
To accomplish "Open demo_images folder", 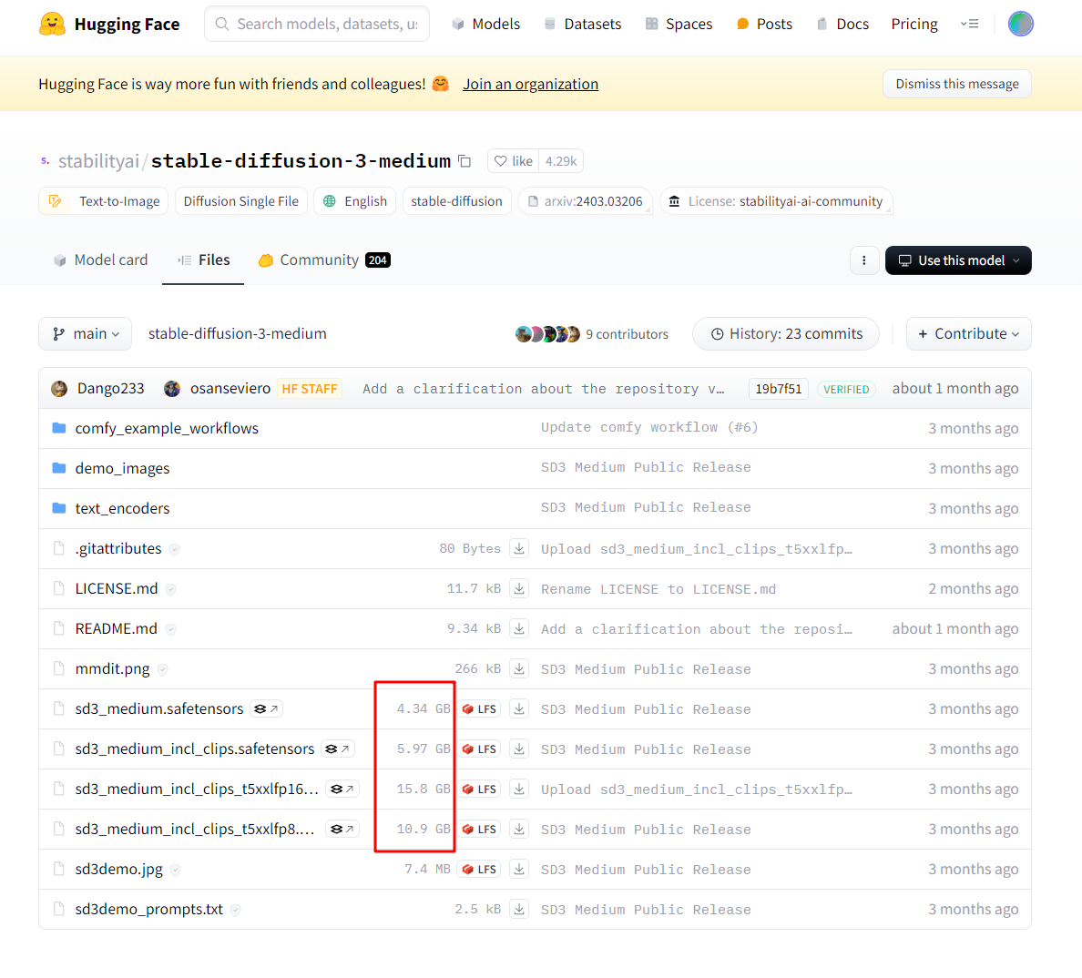I will point(122,468).
